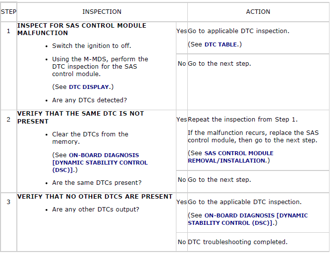Click 'Using the M-MDS, perform the DTC inspection' text

tap(100, 67)
